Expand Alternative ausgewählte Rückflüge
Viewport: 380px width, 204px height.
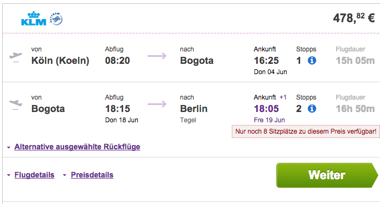(77, 147)
